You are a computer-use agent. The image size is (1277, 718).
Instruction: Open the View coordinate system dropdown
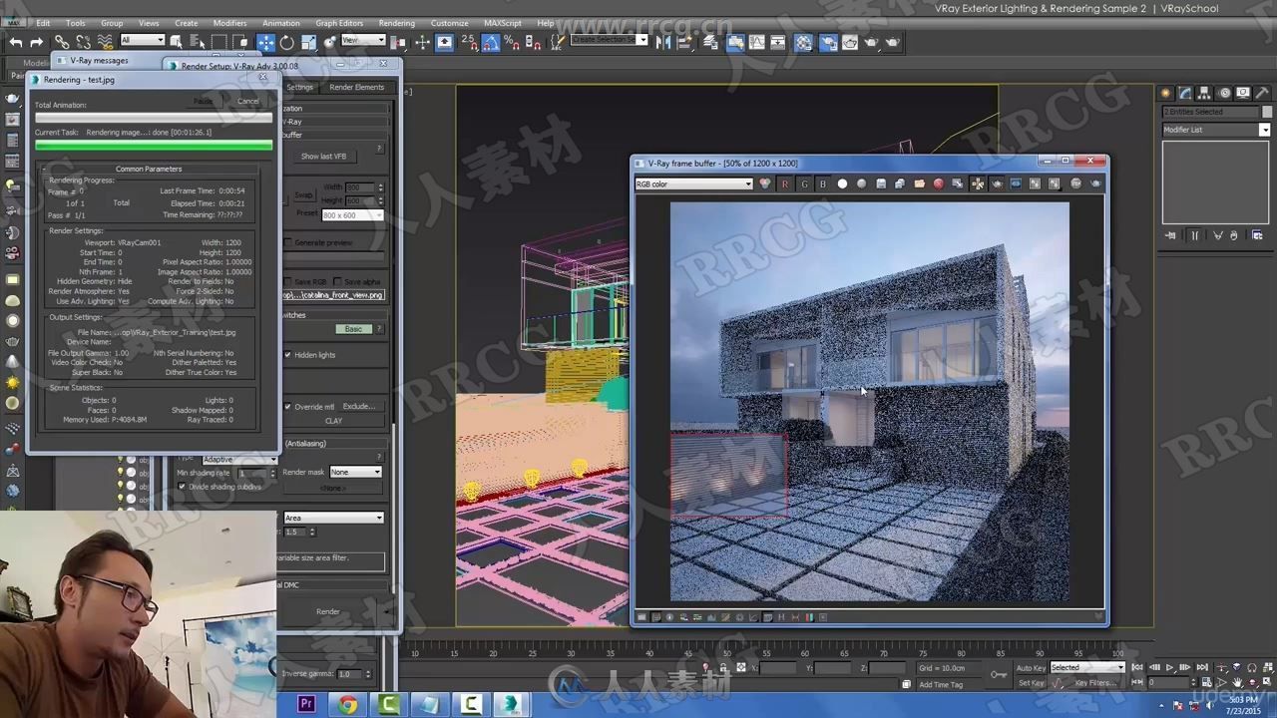tap(363, 40)
